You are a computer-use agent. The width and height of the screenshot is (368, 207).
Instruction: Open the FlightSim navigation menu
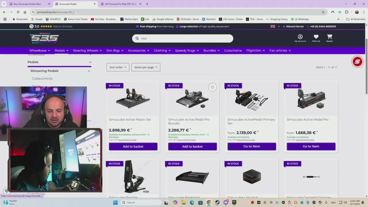tap(256, 51)
